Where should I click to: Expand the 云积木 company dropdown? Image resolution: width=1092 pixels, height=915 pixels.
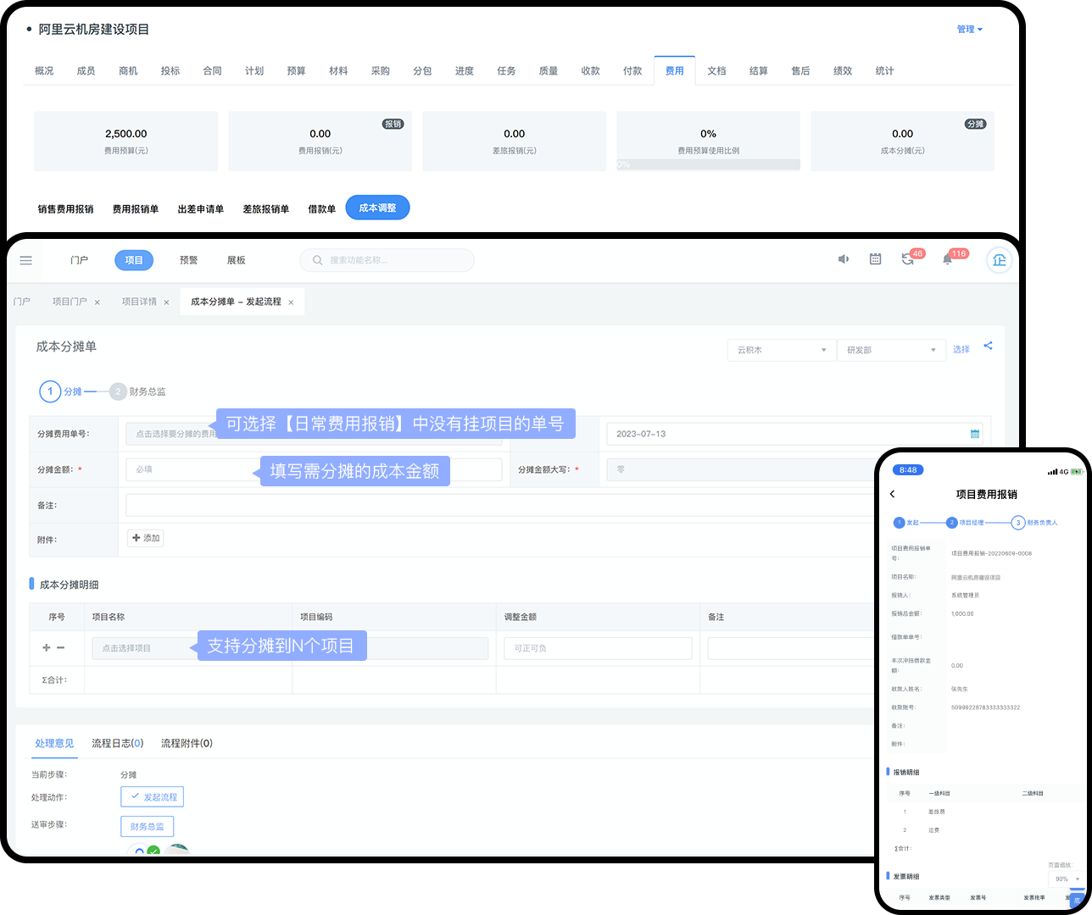tap(781, 350)
